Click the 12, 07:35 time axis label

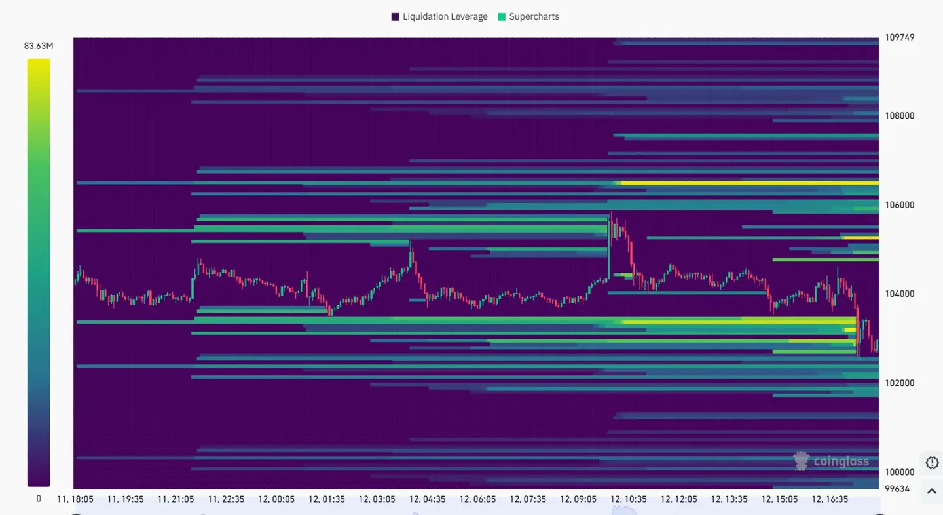click(x=528, y=499)
